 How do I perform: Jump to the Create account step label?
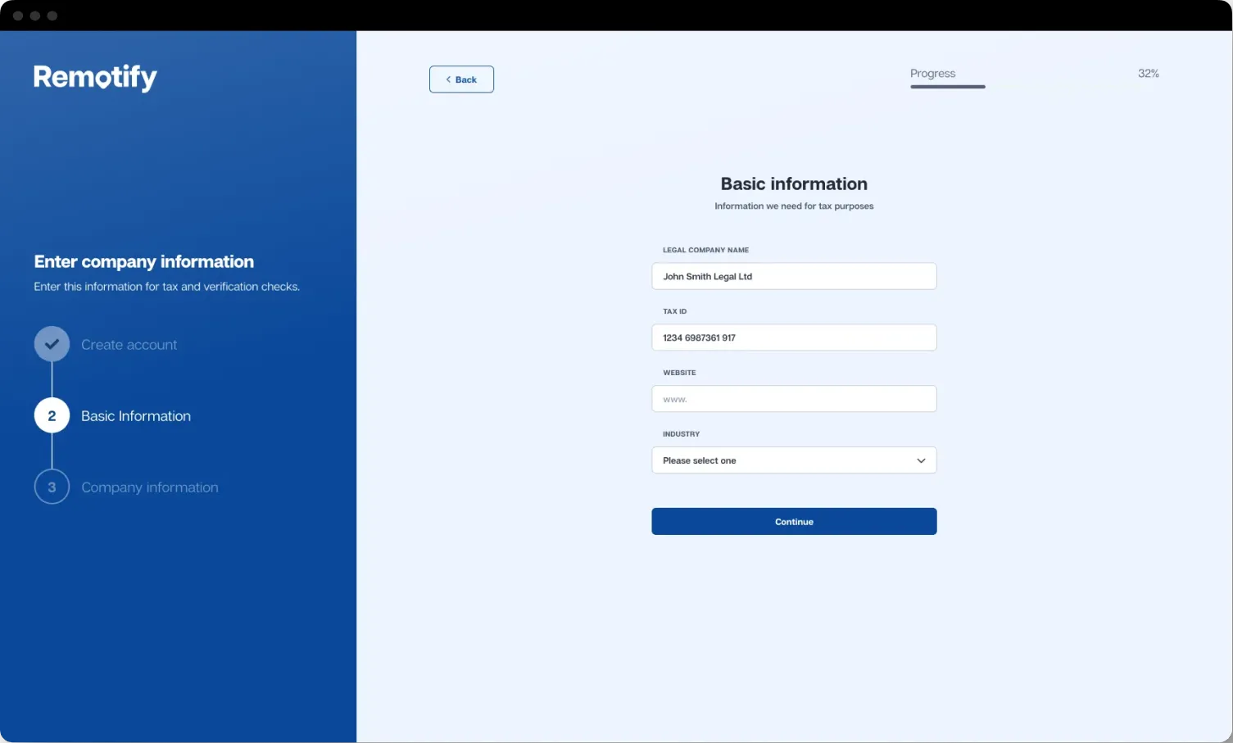click(x=129, y=345)
